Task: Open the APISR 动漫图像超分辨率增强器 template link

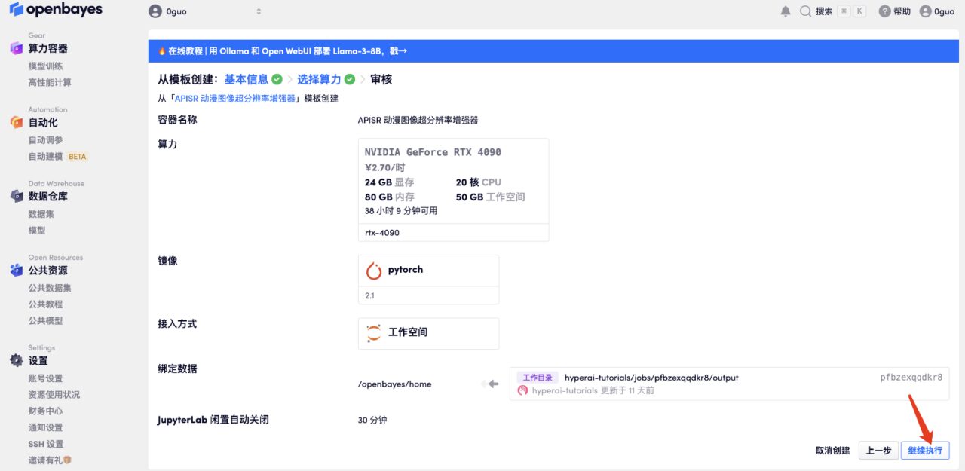Action: pos(235,99)
